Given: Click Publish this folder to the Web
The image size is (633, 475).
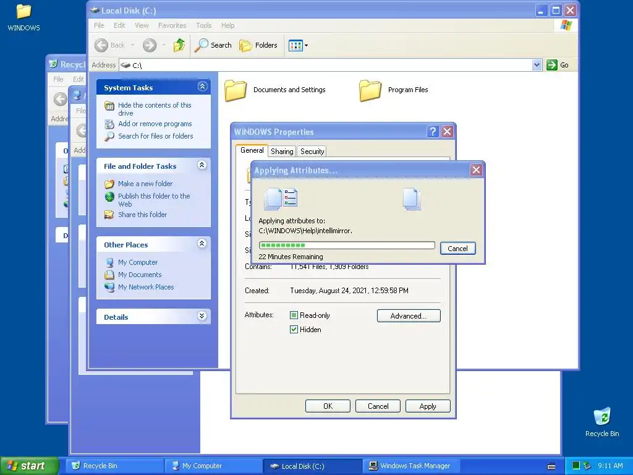Looking at the screenshot, I should (154, 200).
